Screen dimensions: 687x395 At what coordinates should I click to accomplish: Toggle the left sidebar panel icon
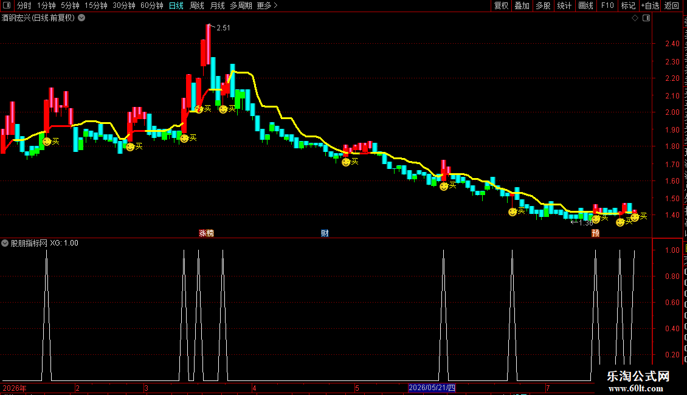(x=7, y=5)
